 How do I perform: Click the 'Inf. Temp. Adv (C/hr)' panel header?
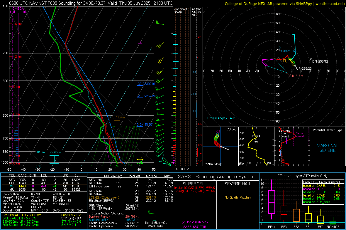click(197, 12)
